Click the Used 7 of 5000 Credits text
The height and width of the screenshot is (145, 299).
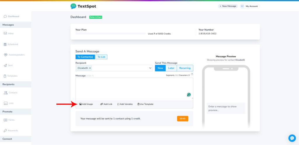159,34
